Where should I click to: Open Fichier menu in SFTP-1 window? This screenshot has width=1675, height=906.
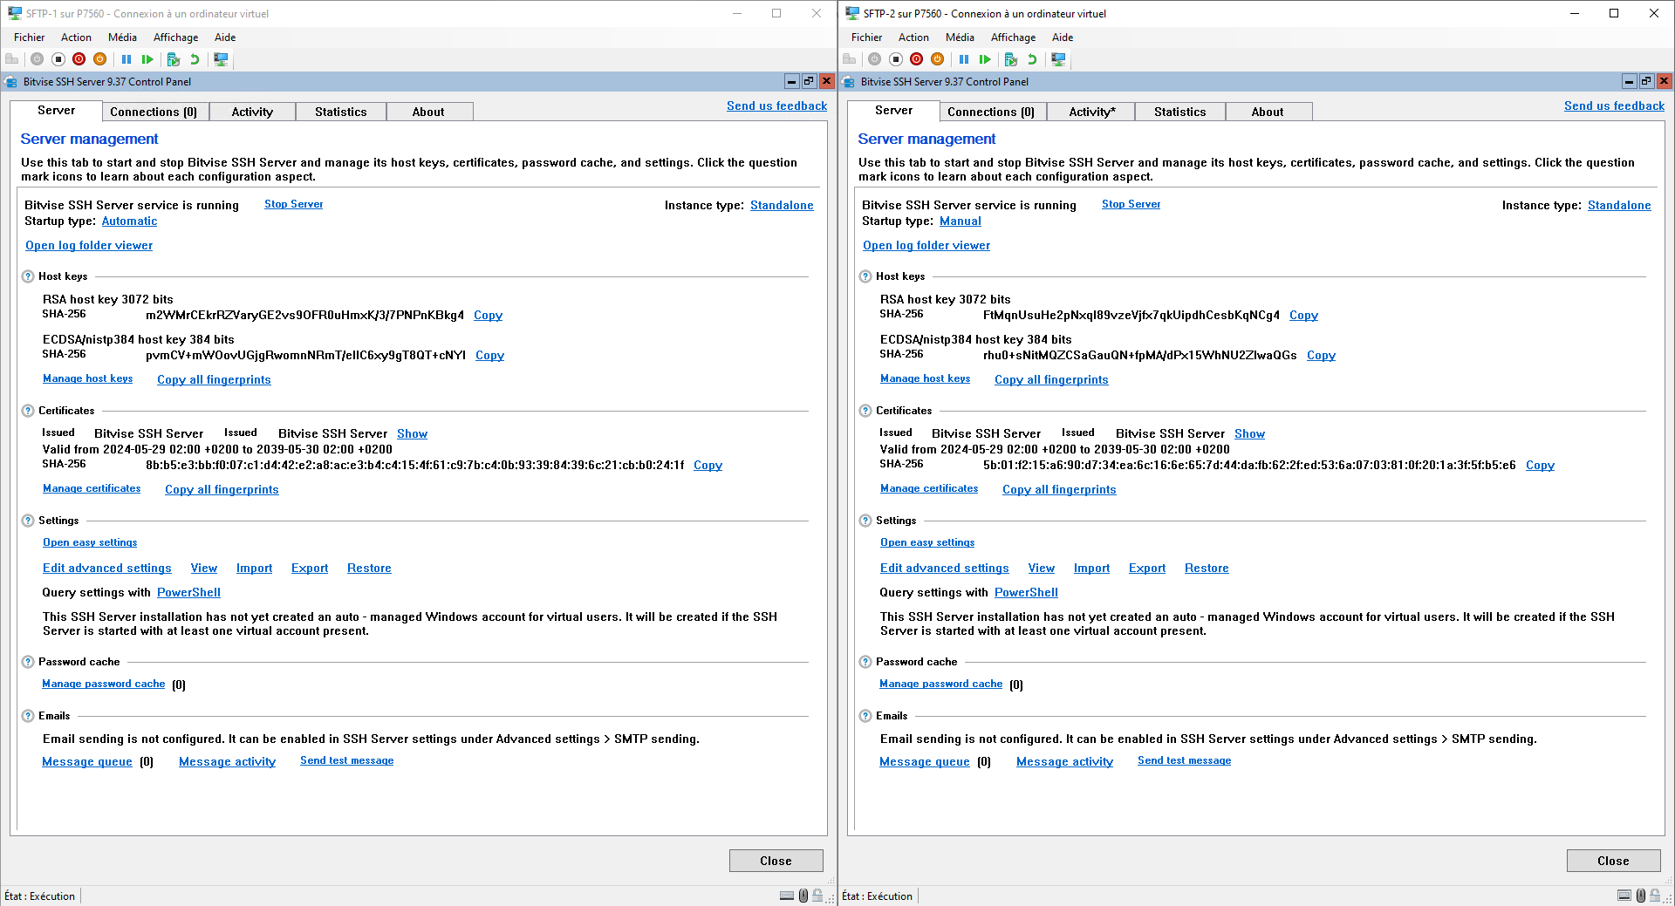pos(29,37)
